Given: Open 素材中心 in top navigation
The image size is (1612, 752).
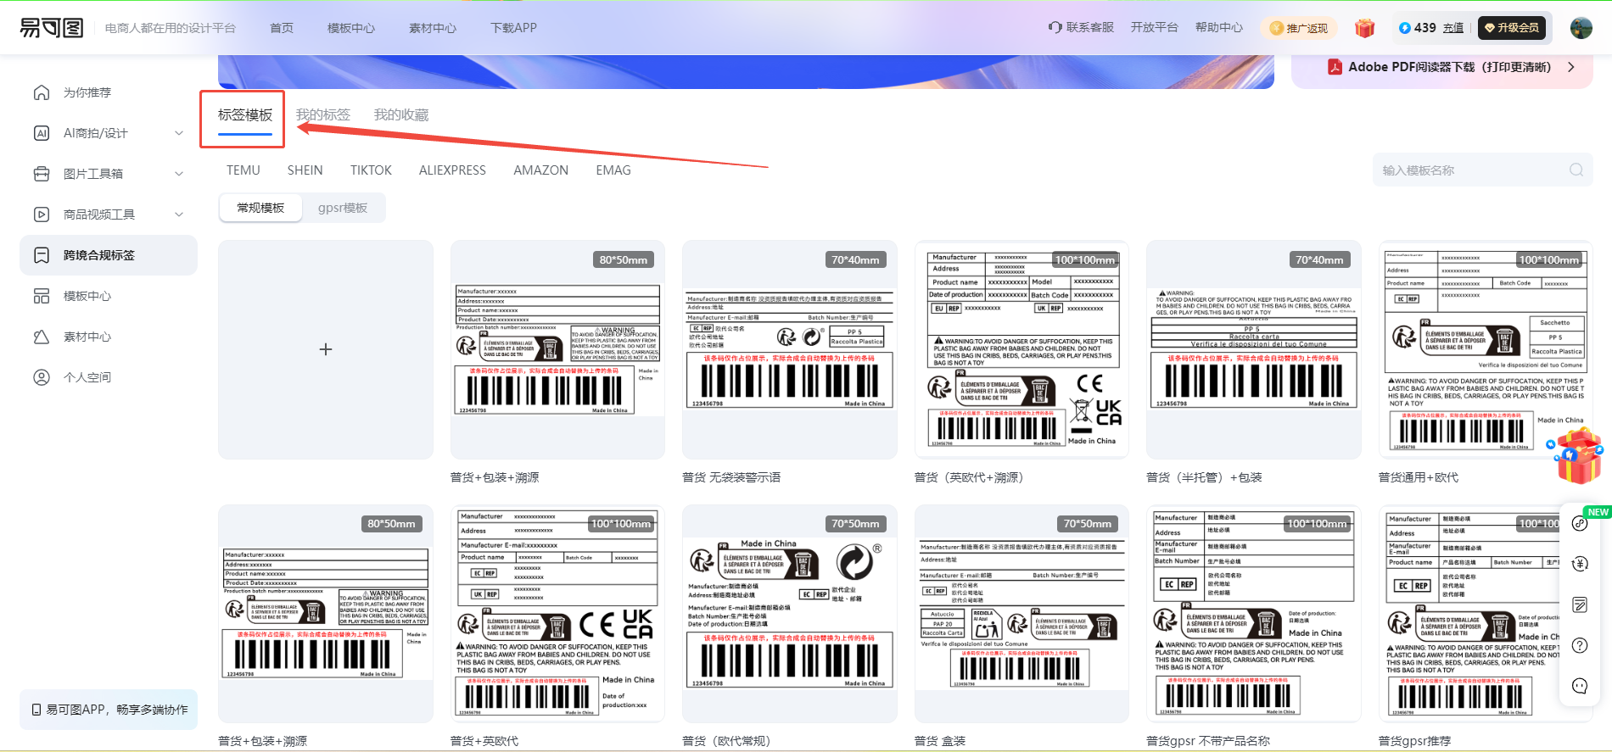Looking at the screenshot, I should (433, 28).
